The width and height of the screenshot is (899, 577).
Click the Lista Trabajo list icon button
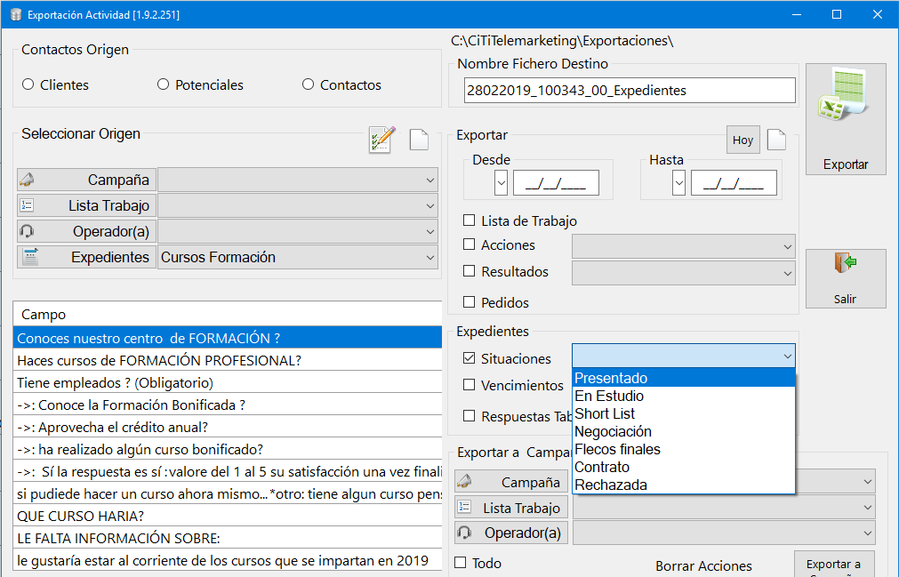86,205
